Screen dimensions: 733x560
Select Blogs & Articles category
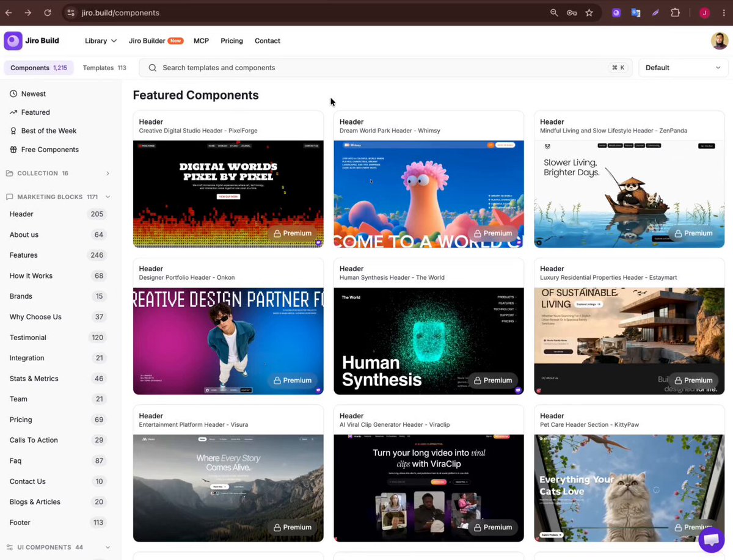[58, 502]
